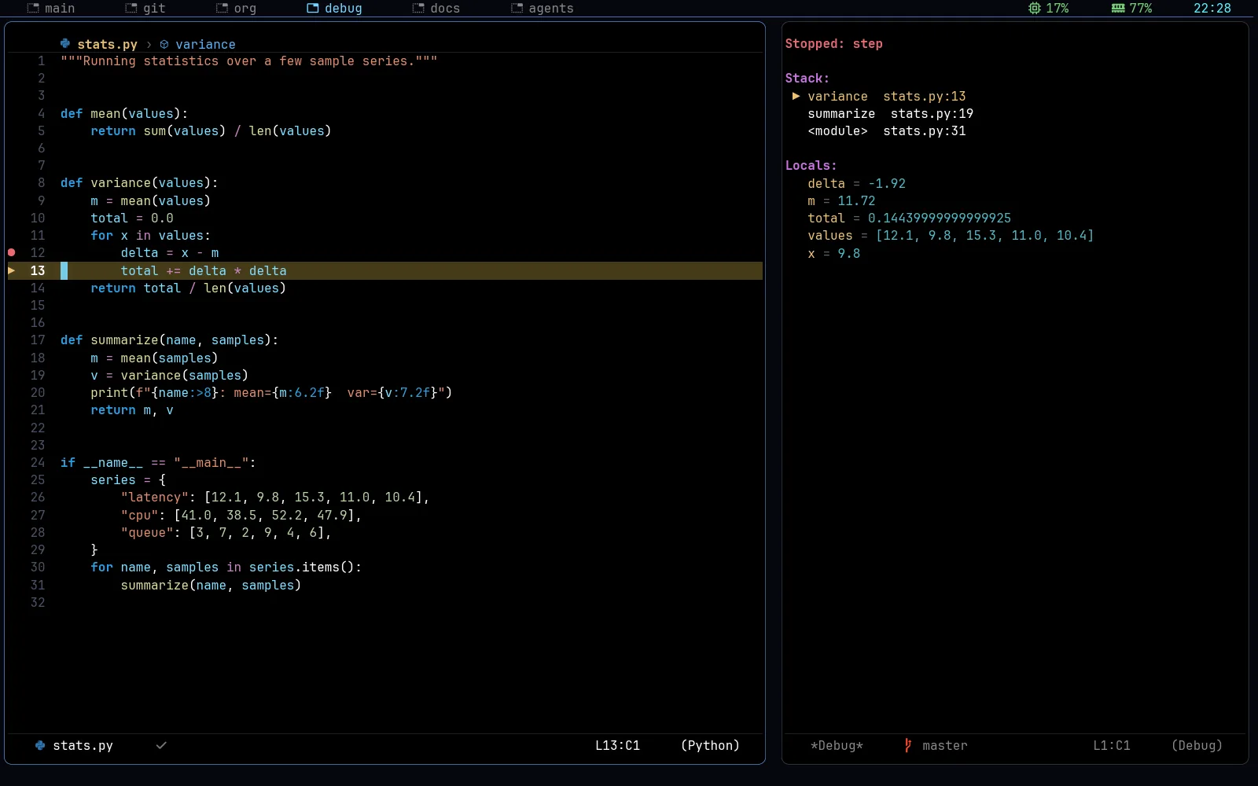Click the Stack: section header

click(807, 79)
